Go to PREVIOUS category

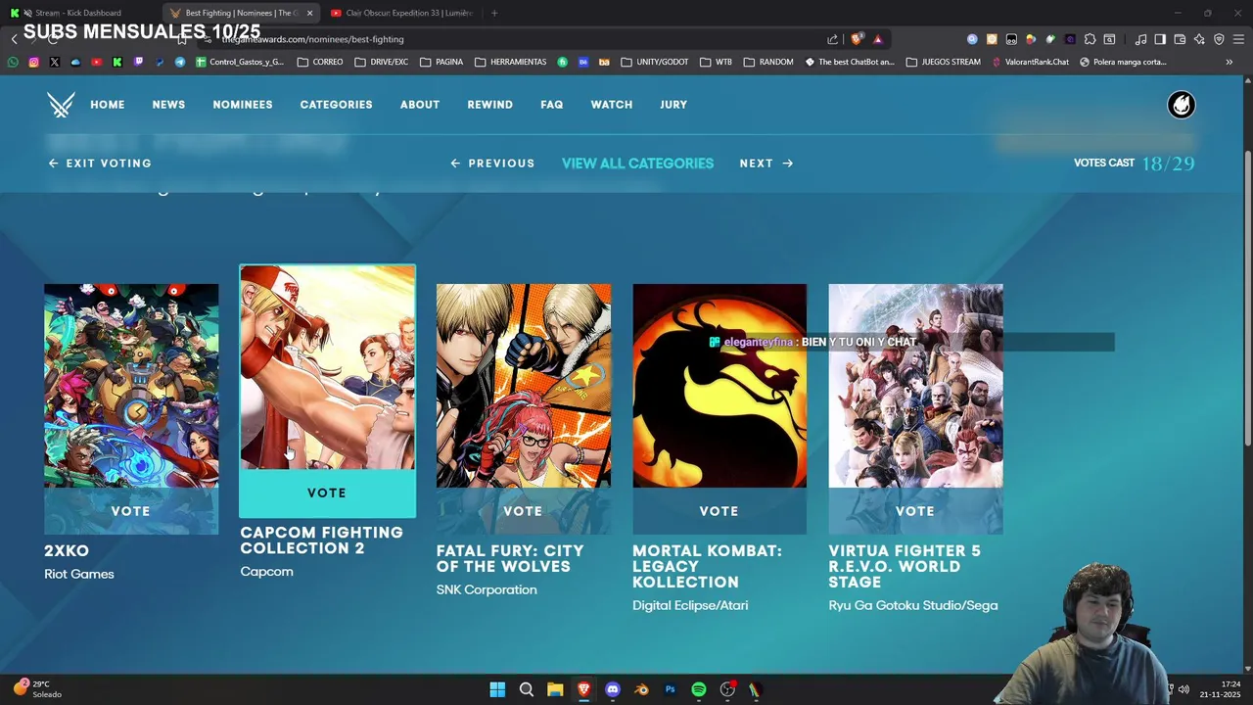(x=492, y=164)
